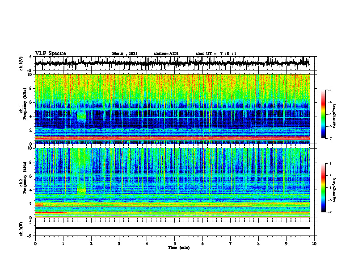Click the time axis tick label "7"
354x273 pixels.
[231, 244]
